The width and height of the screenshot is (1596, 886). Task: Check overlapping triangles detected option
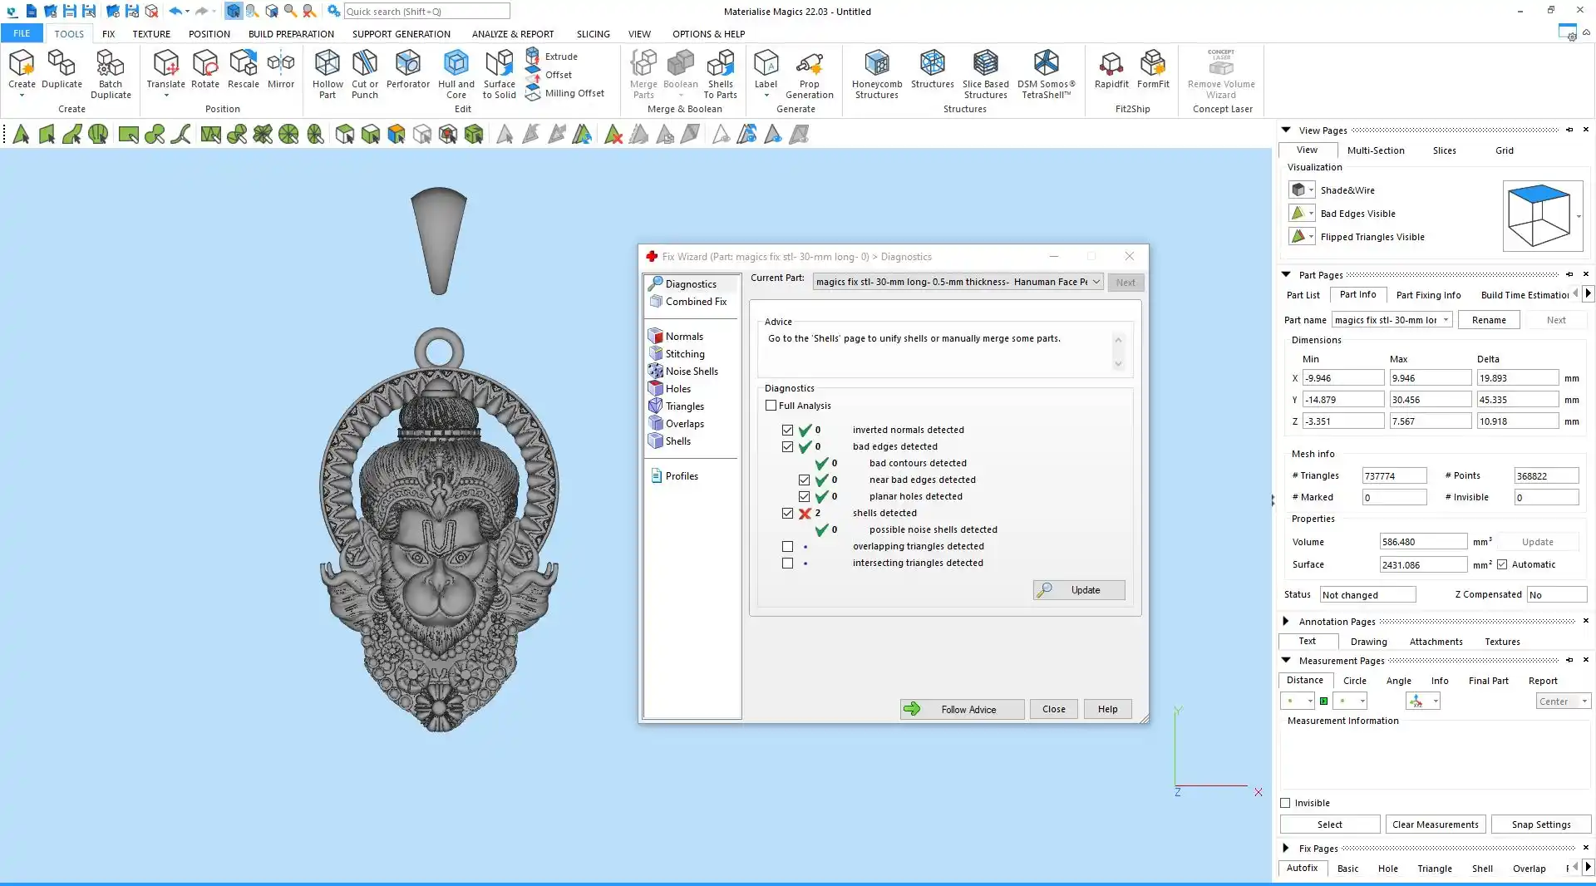787,547
